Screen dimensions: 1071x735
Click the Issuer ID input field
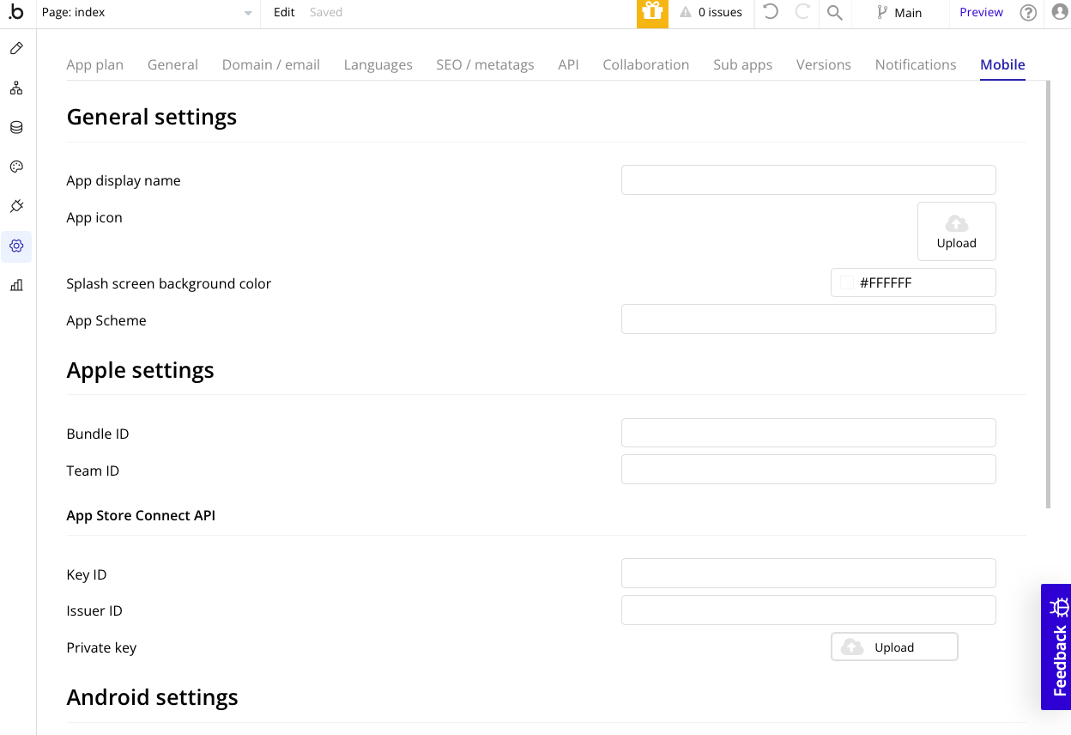[808, 610]
